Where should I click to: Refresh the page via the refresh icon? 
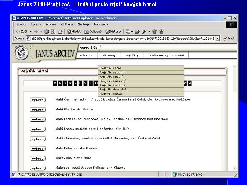54,32
